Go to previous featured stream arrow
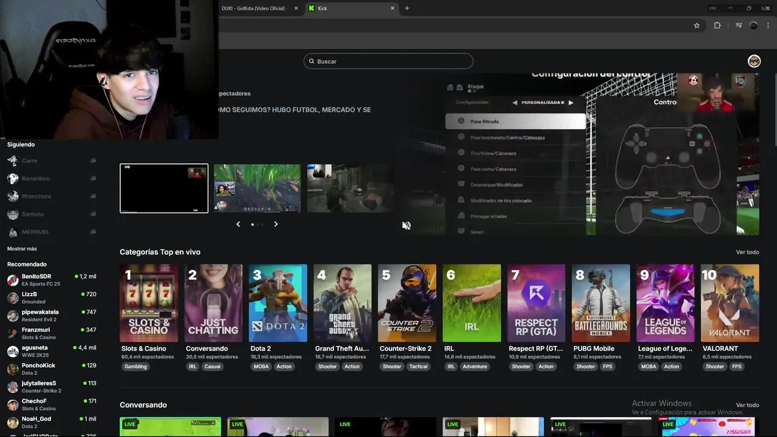Viewport: 777px width, 437px height. click(238, 224)
